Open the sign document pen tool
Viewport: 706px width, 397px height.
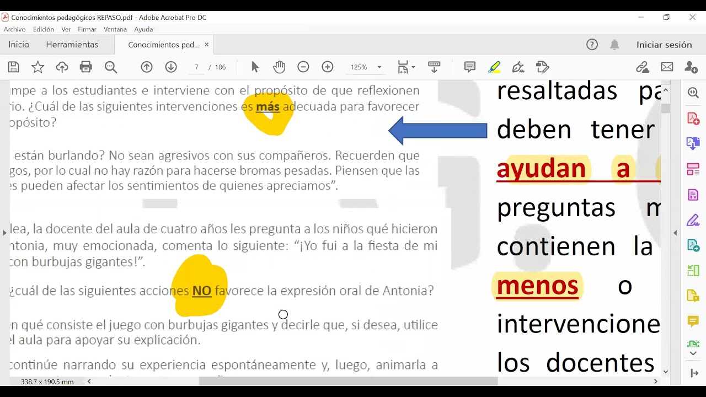pyautogui.click(x=518, y=67)
